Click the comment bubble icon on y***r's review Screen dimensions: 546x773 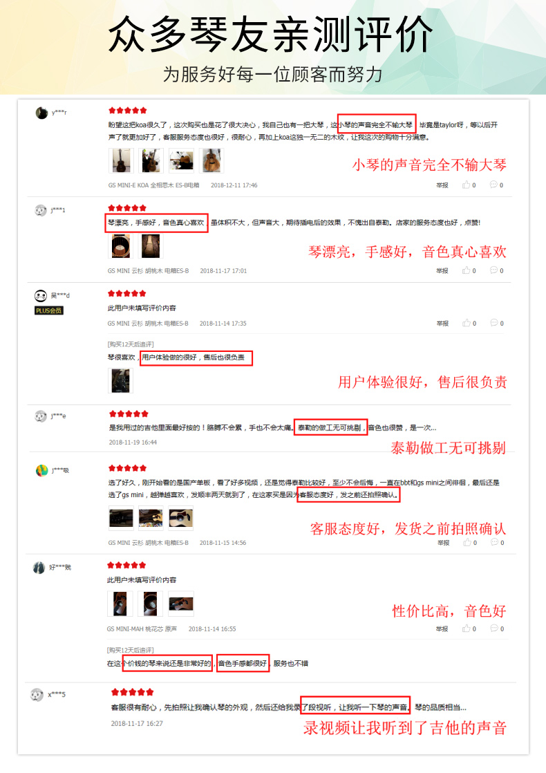[x=493, y=185]
